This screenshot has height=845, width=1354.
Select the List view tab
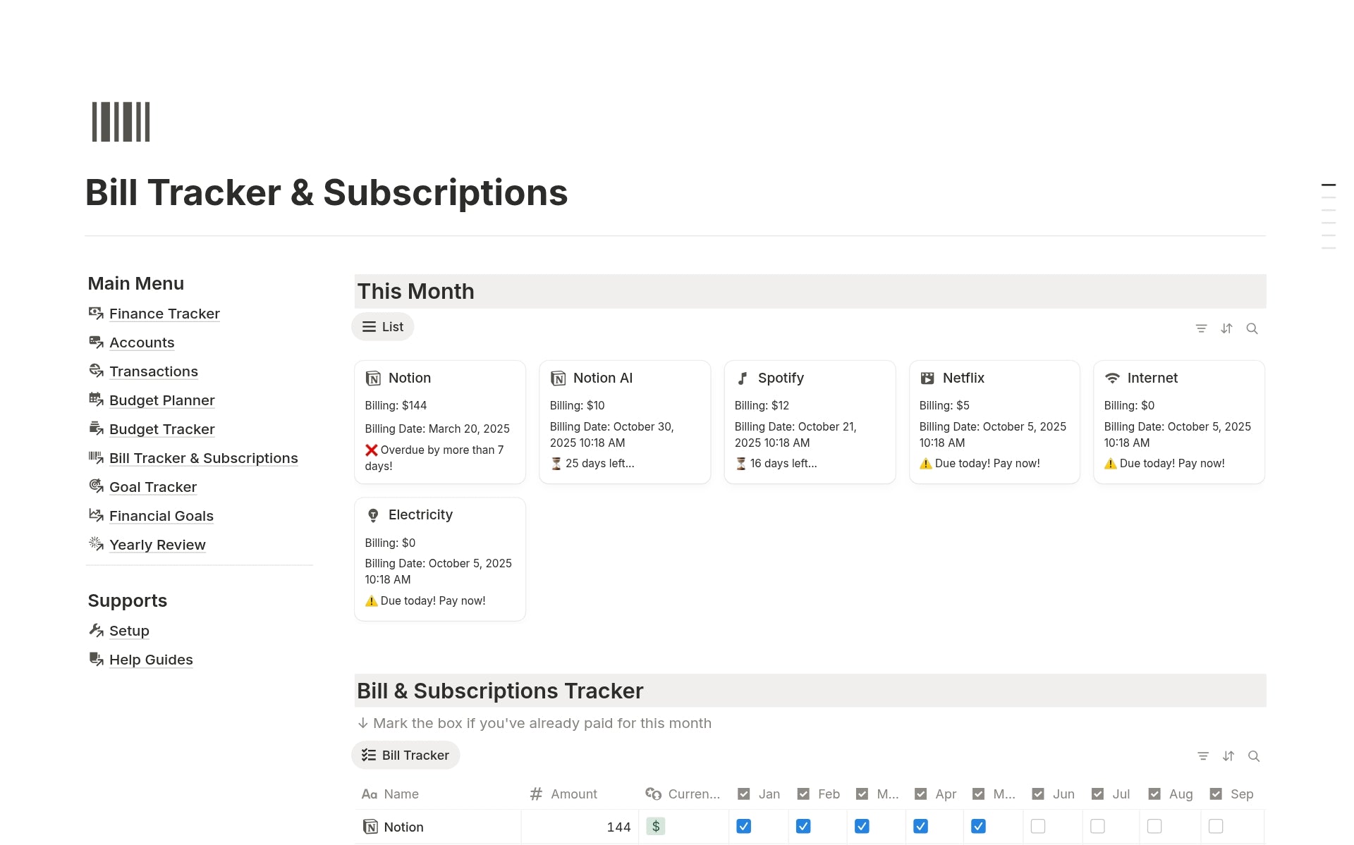383,327
